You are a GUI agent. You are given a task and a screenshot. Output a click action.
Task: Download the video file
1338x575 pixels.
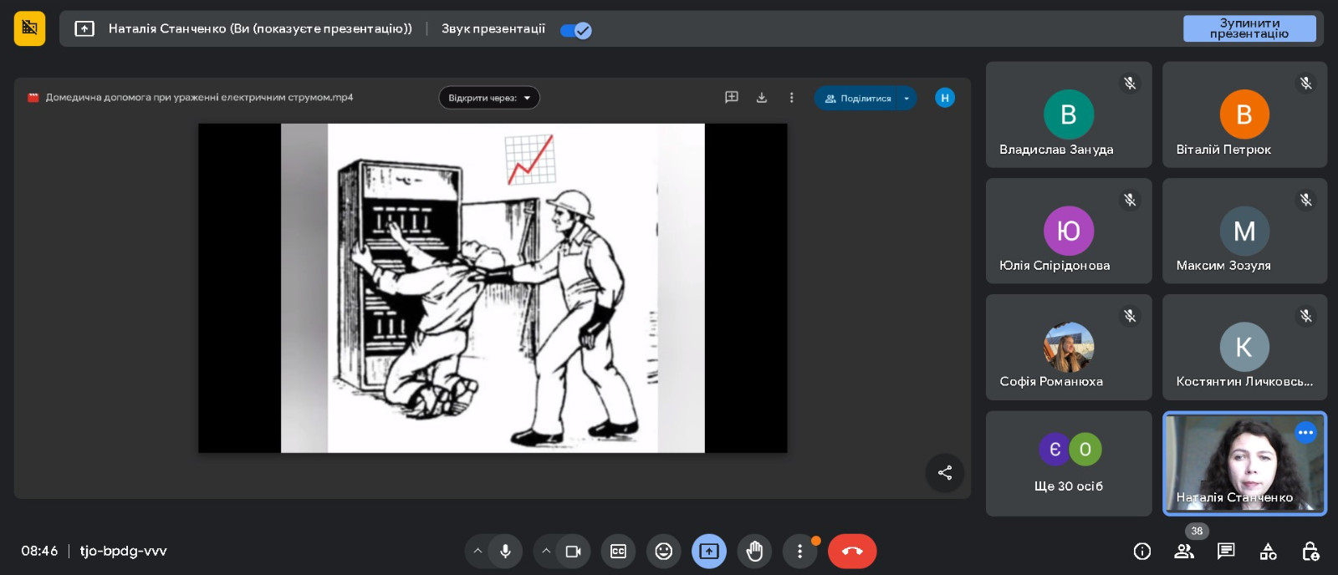[762, 98]
